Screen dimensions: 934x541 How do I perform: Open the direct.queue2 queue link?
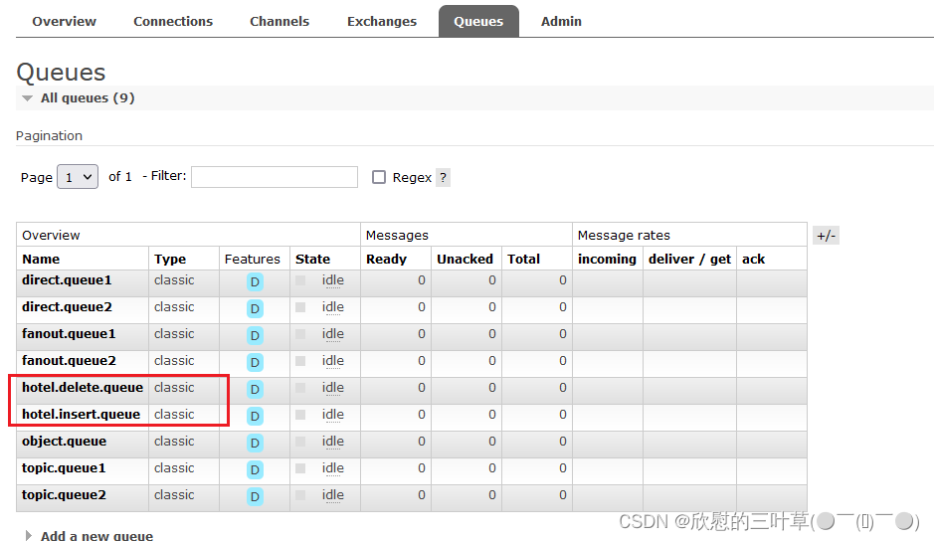coord(67,307)
